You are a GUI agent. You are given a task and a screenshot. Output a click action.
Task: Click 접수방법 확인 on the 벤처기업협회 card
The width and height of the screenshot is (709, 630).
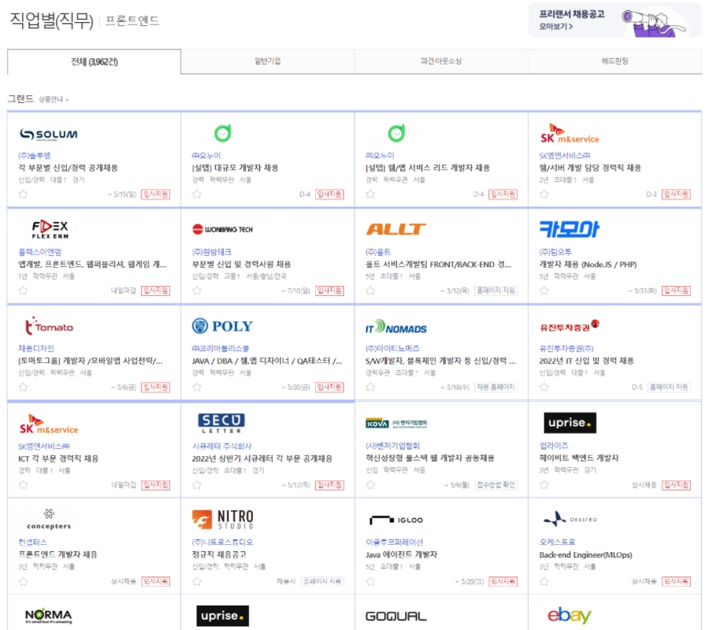[496, 485]
